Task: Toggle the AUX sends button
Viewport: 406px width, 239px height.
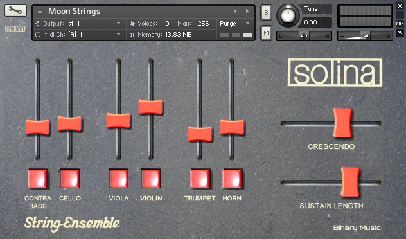Action: point(400,24)
